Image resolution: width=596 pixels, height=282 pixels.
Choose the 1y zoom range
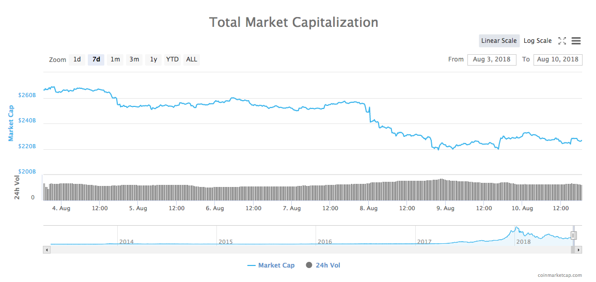click(x=153, y=59)
